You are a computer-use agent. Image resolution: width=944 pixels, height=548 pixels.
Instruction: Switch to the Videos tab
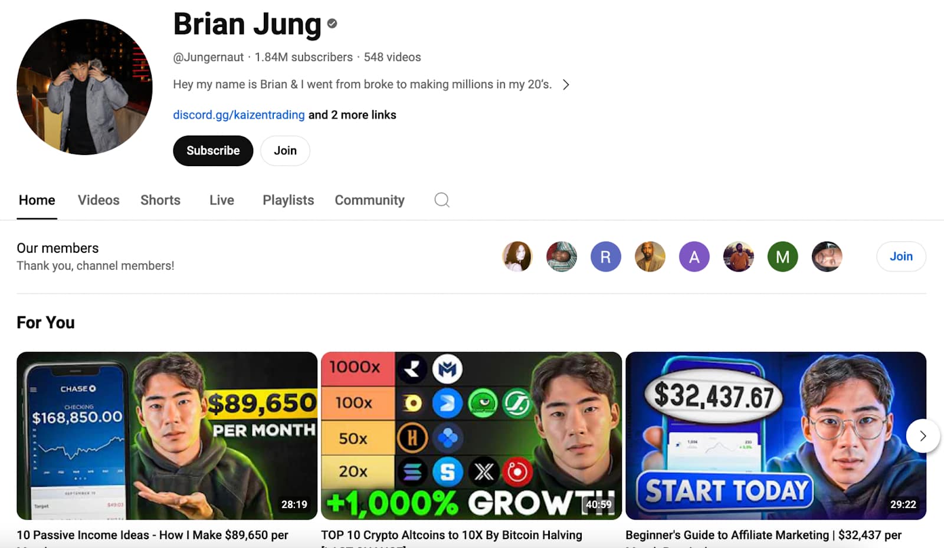coord(99,200)
